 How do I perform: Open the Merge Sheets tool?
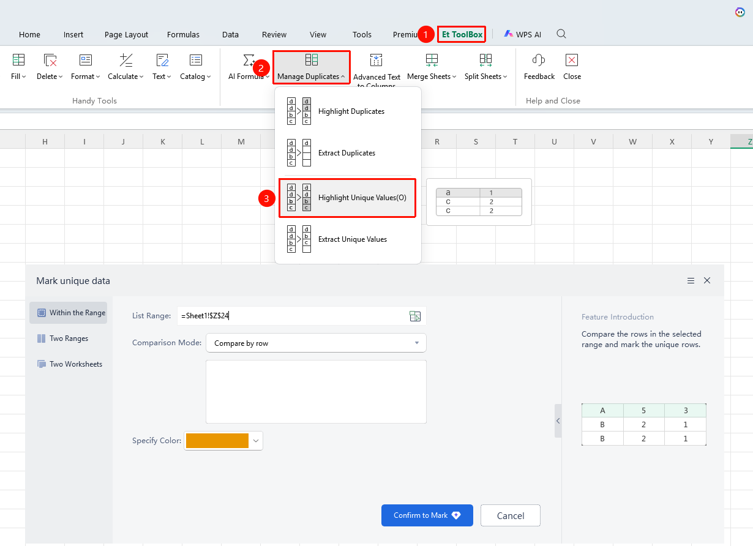coord(432,67)
